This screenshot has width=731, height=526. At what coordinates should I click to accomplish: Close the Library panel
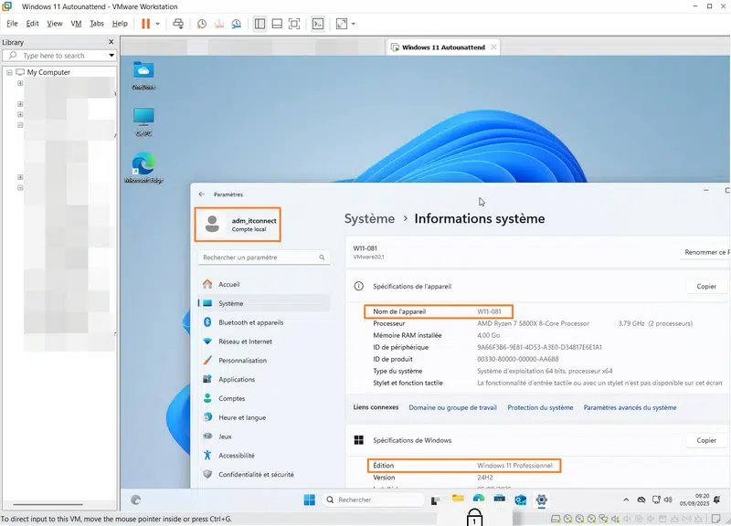coord(111,42)
